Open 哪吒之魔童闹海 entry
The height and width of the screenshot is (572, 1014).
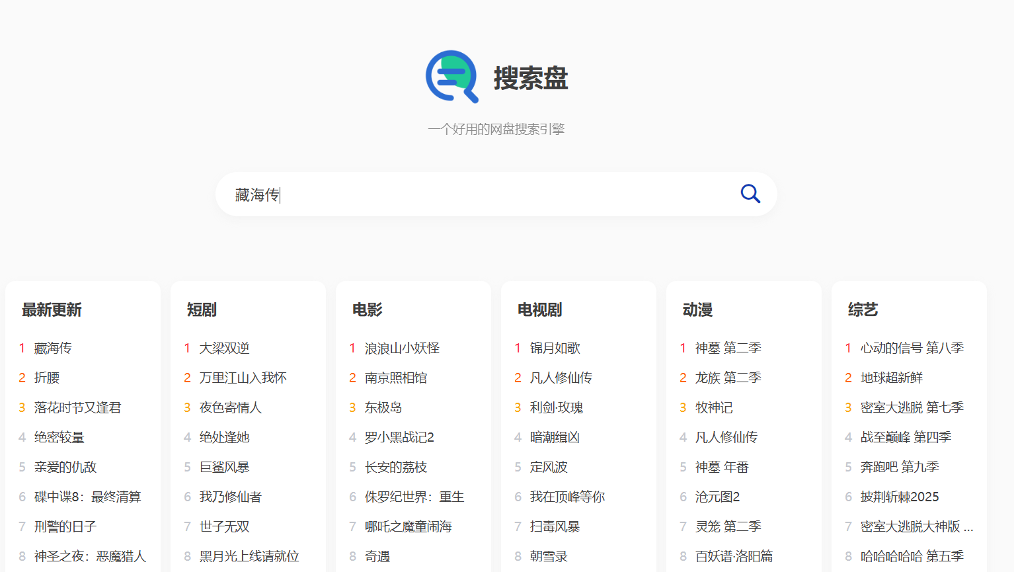(x=409, y=526)
